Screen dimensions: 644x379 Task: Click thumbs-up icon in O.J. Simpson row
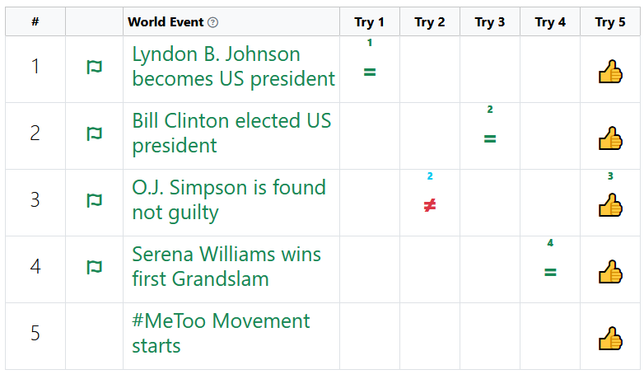click(610, 205)
